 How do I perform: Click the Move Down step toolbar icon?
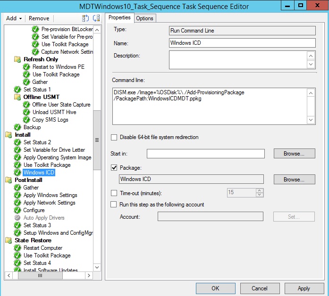pos(96,18)
